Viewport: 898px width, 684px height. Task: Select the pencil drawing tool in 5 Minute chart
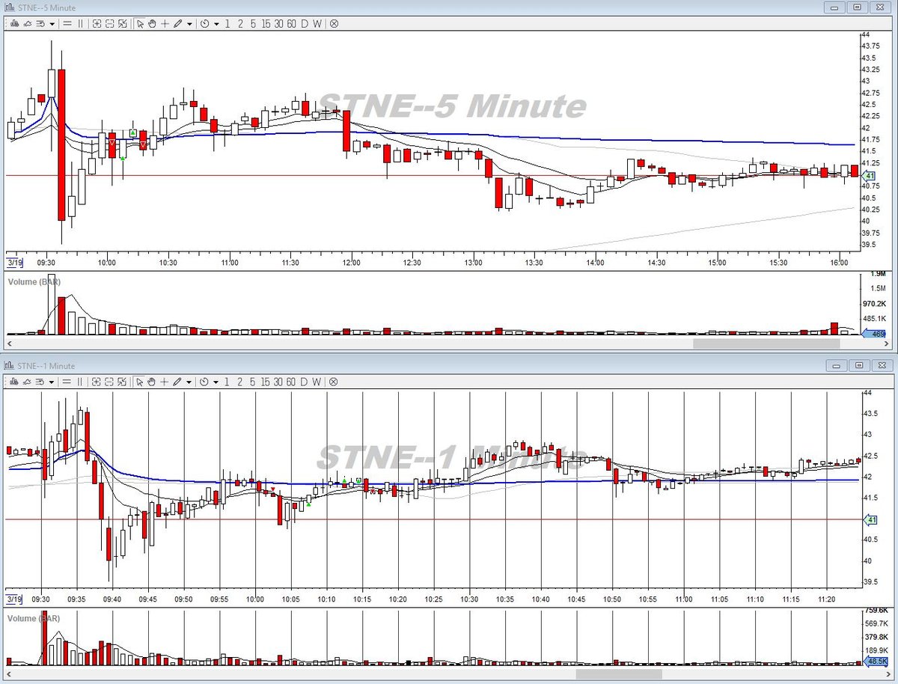(x=177, y=23)
